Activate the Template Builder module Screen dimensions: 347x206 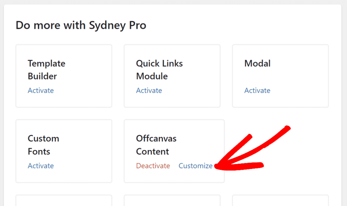(x=41, y=91)
